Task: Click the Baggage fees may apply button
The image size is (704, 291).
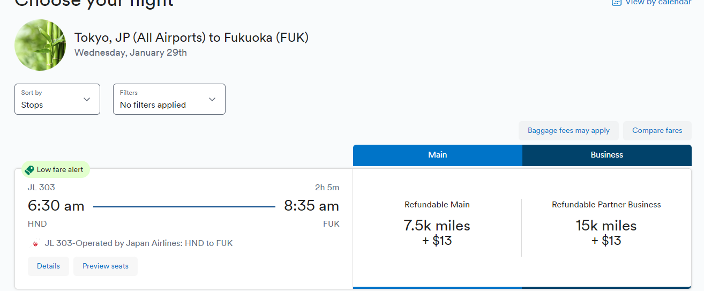Action: point(568,131)
